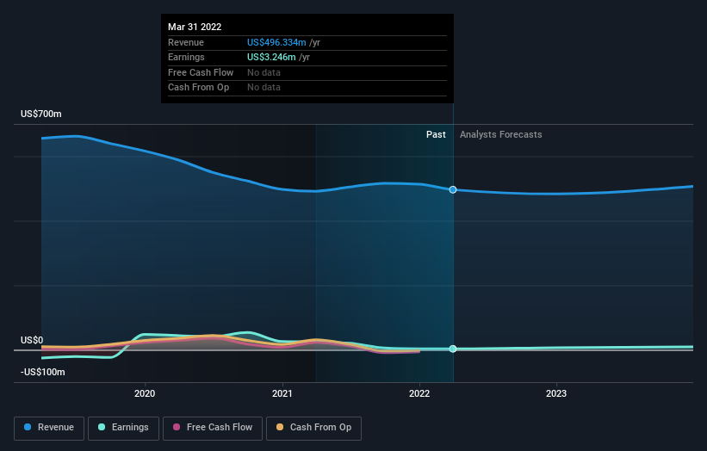
Task: Click the Analysts Forecasts label
Action: 501,135
